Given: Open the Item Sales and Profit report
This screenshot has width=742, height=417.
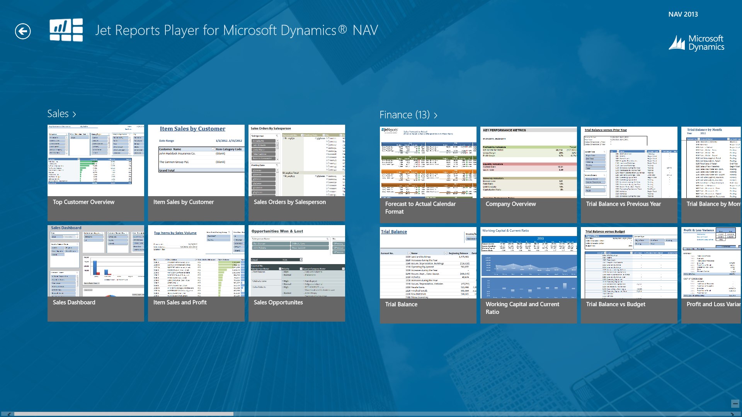Looking at the screenshot, I should (196, 273).
